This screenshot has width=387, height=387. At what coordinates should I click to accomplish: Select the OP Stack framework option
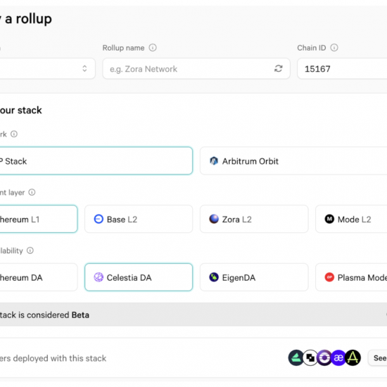point(96,160)
